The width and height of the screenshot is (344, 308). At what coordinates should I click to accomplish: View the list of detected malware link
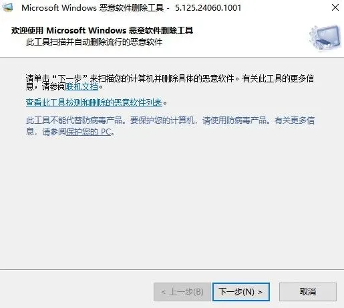[94, 102]
